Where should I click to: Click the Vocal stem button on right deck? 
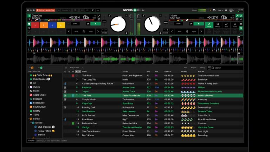point(209,24)
